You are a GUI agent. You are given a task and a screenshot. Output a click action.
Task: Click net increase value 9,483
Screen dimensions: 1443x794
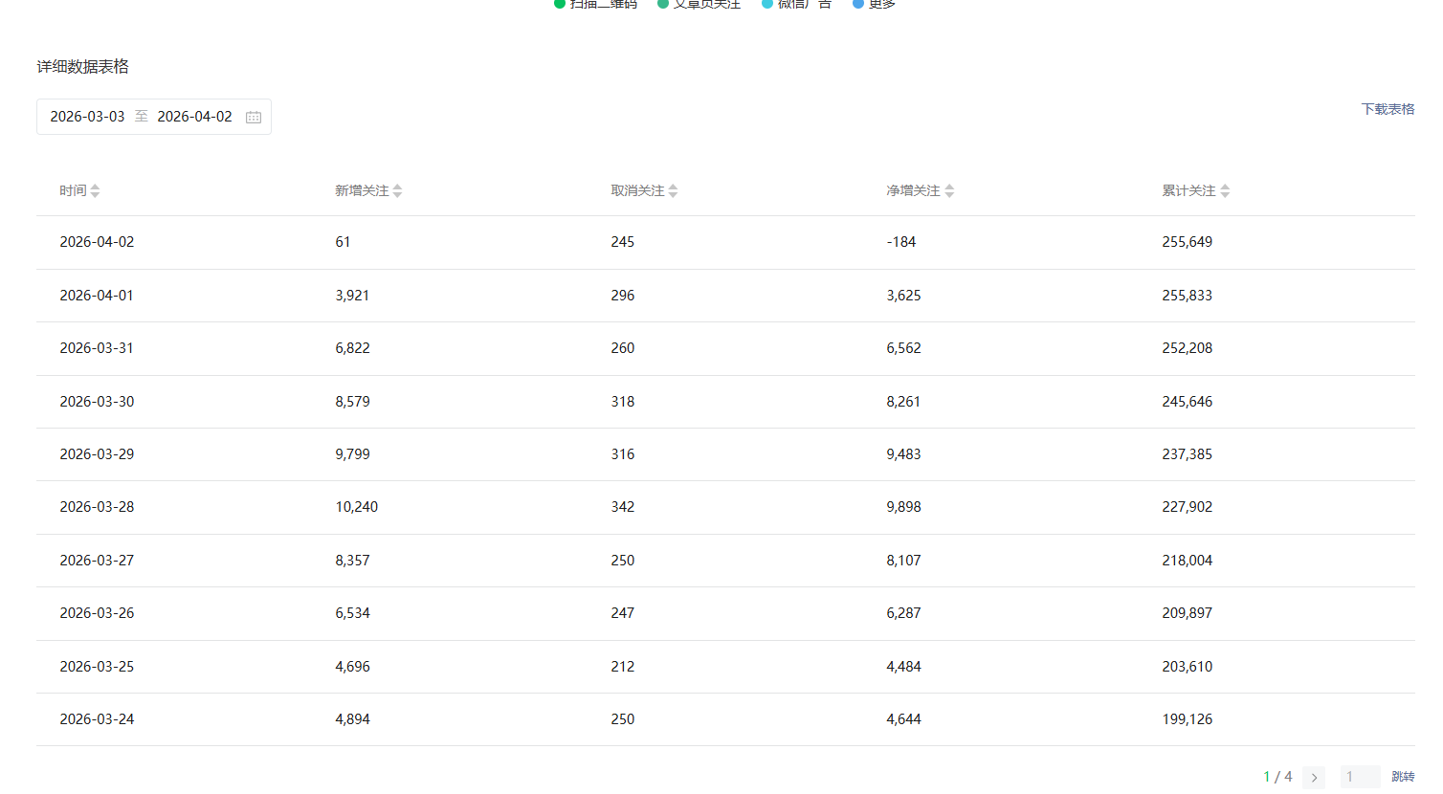click(x=903, y=454)
